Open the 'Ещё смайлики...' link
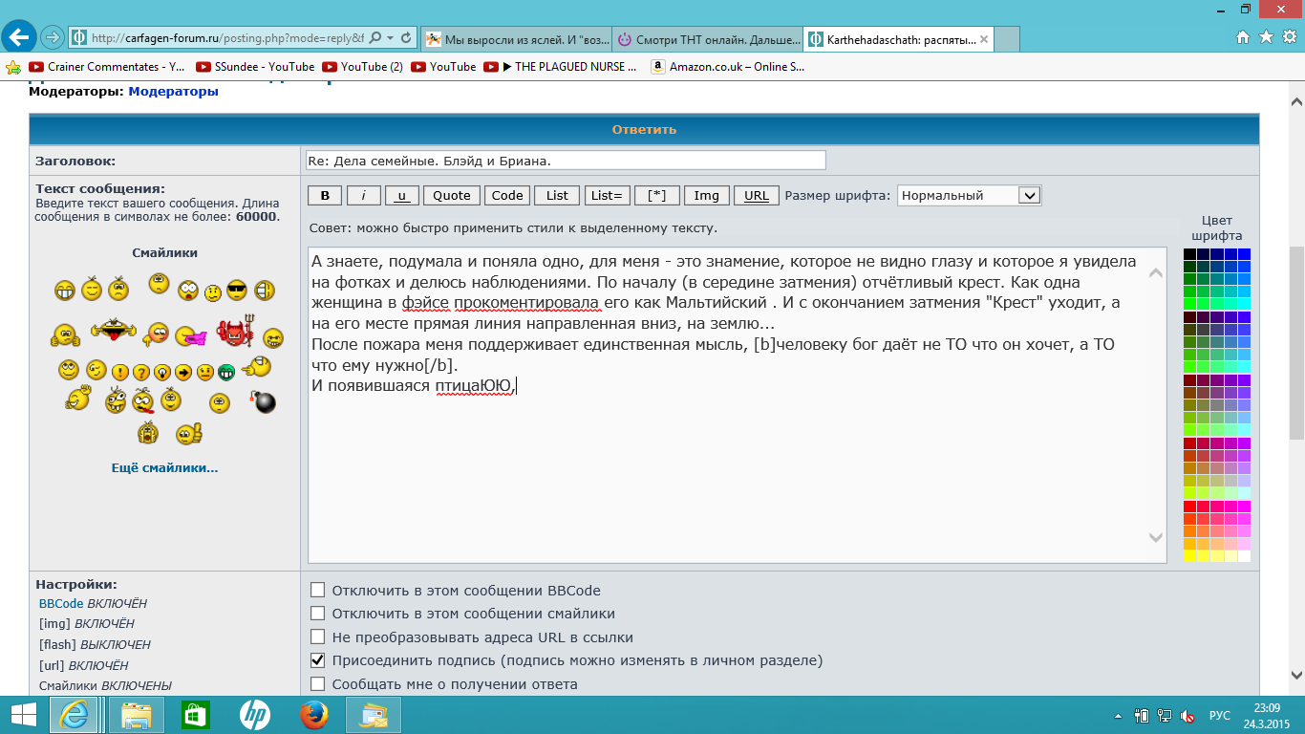 [164, 468]
